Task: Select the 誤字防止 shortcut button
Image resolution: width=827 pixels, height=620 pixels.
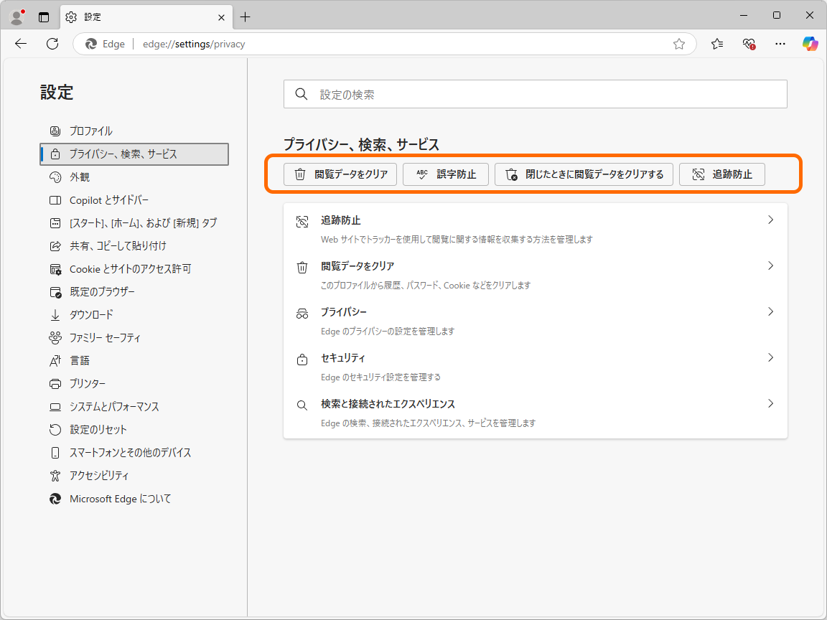Action: [445, 174]
